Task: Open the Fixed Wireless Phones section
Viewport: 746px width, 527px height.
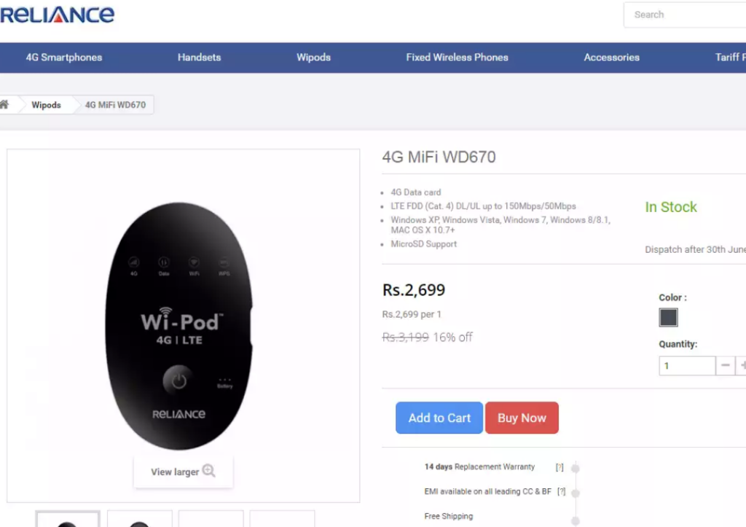Action: (x=457, y=57)
